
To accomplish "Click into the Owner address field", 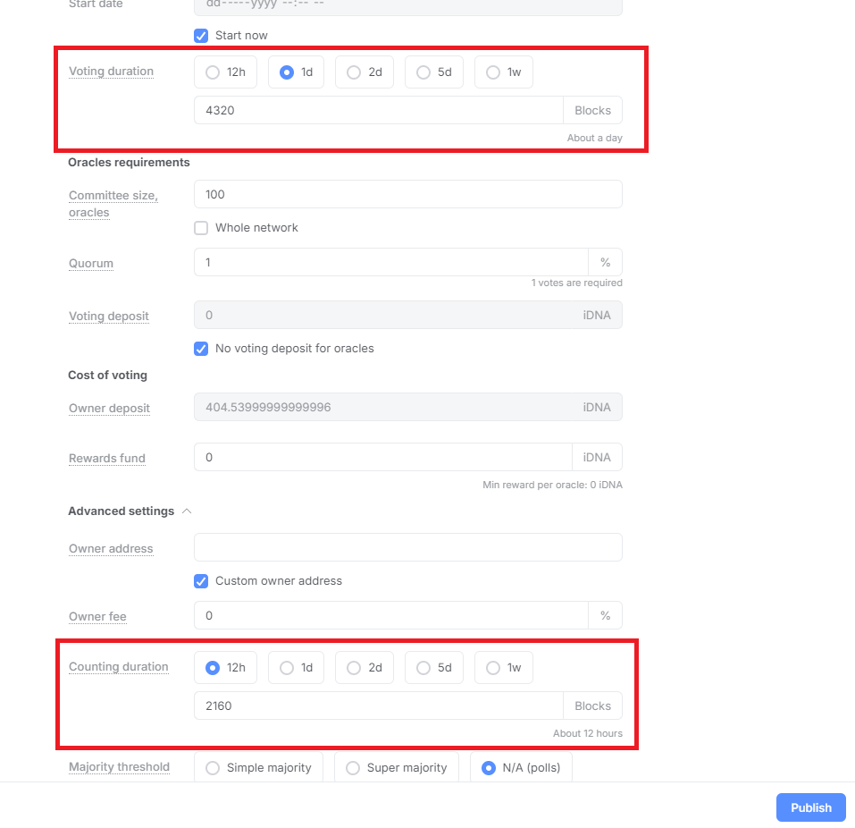I will point(407,546).
